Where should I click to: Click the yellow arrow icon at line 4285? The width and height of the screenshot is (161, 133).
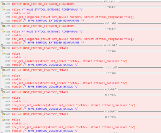tap(3, 32)
